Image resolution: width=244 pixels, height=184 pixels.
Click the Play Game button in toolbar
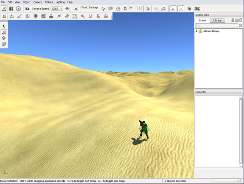click(18, 8)
